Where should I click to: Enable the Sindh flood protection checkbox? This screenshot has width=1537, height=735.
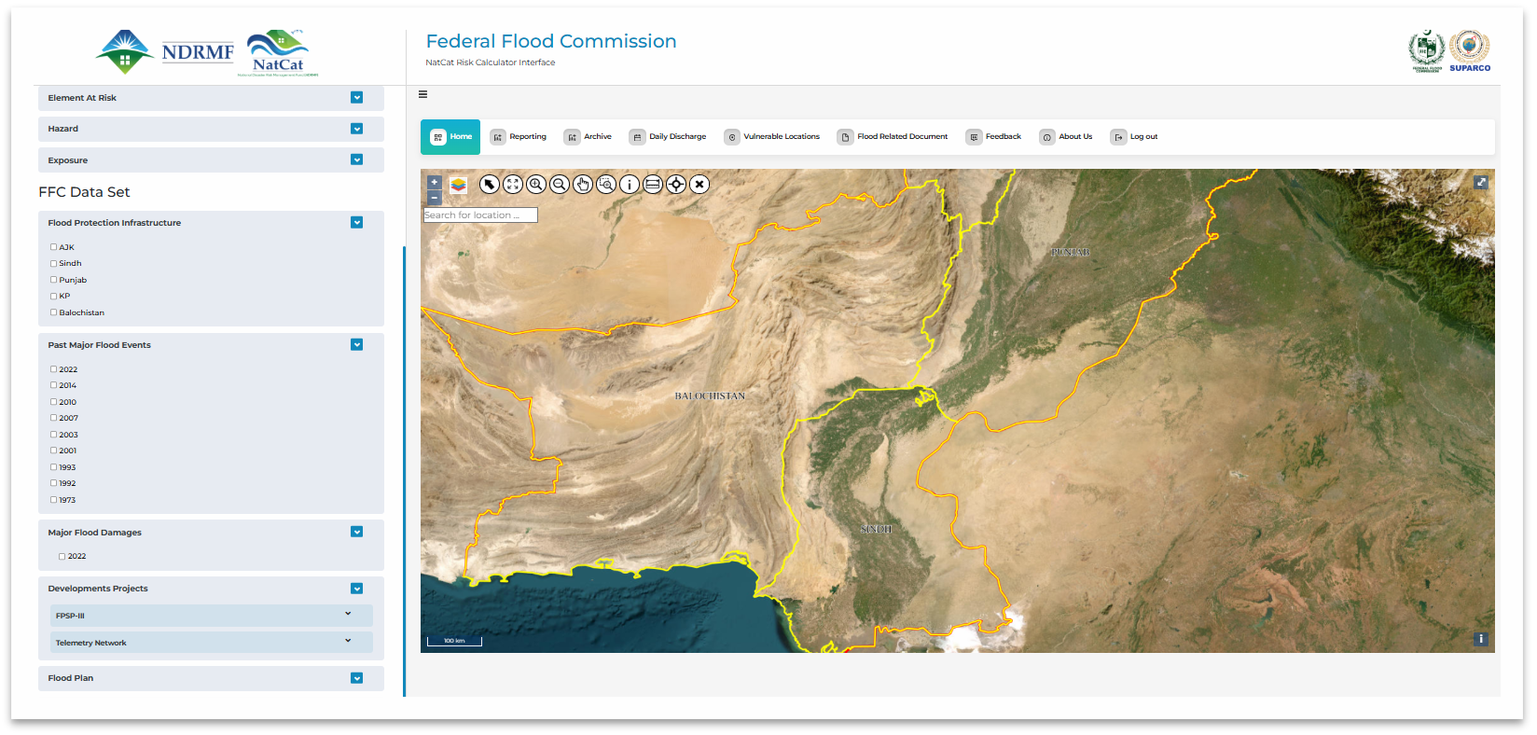(x=54, y=264)
